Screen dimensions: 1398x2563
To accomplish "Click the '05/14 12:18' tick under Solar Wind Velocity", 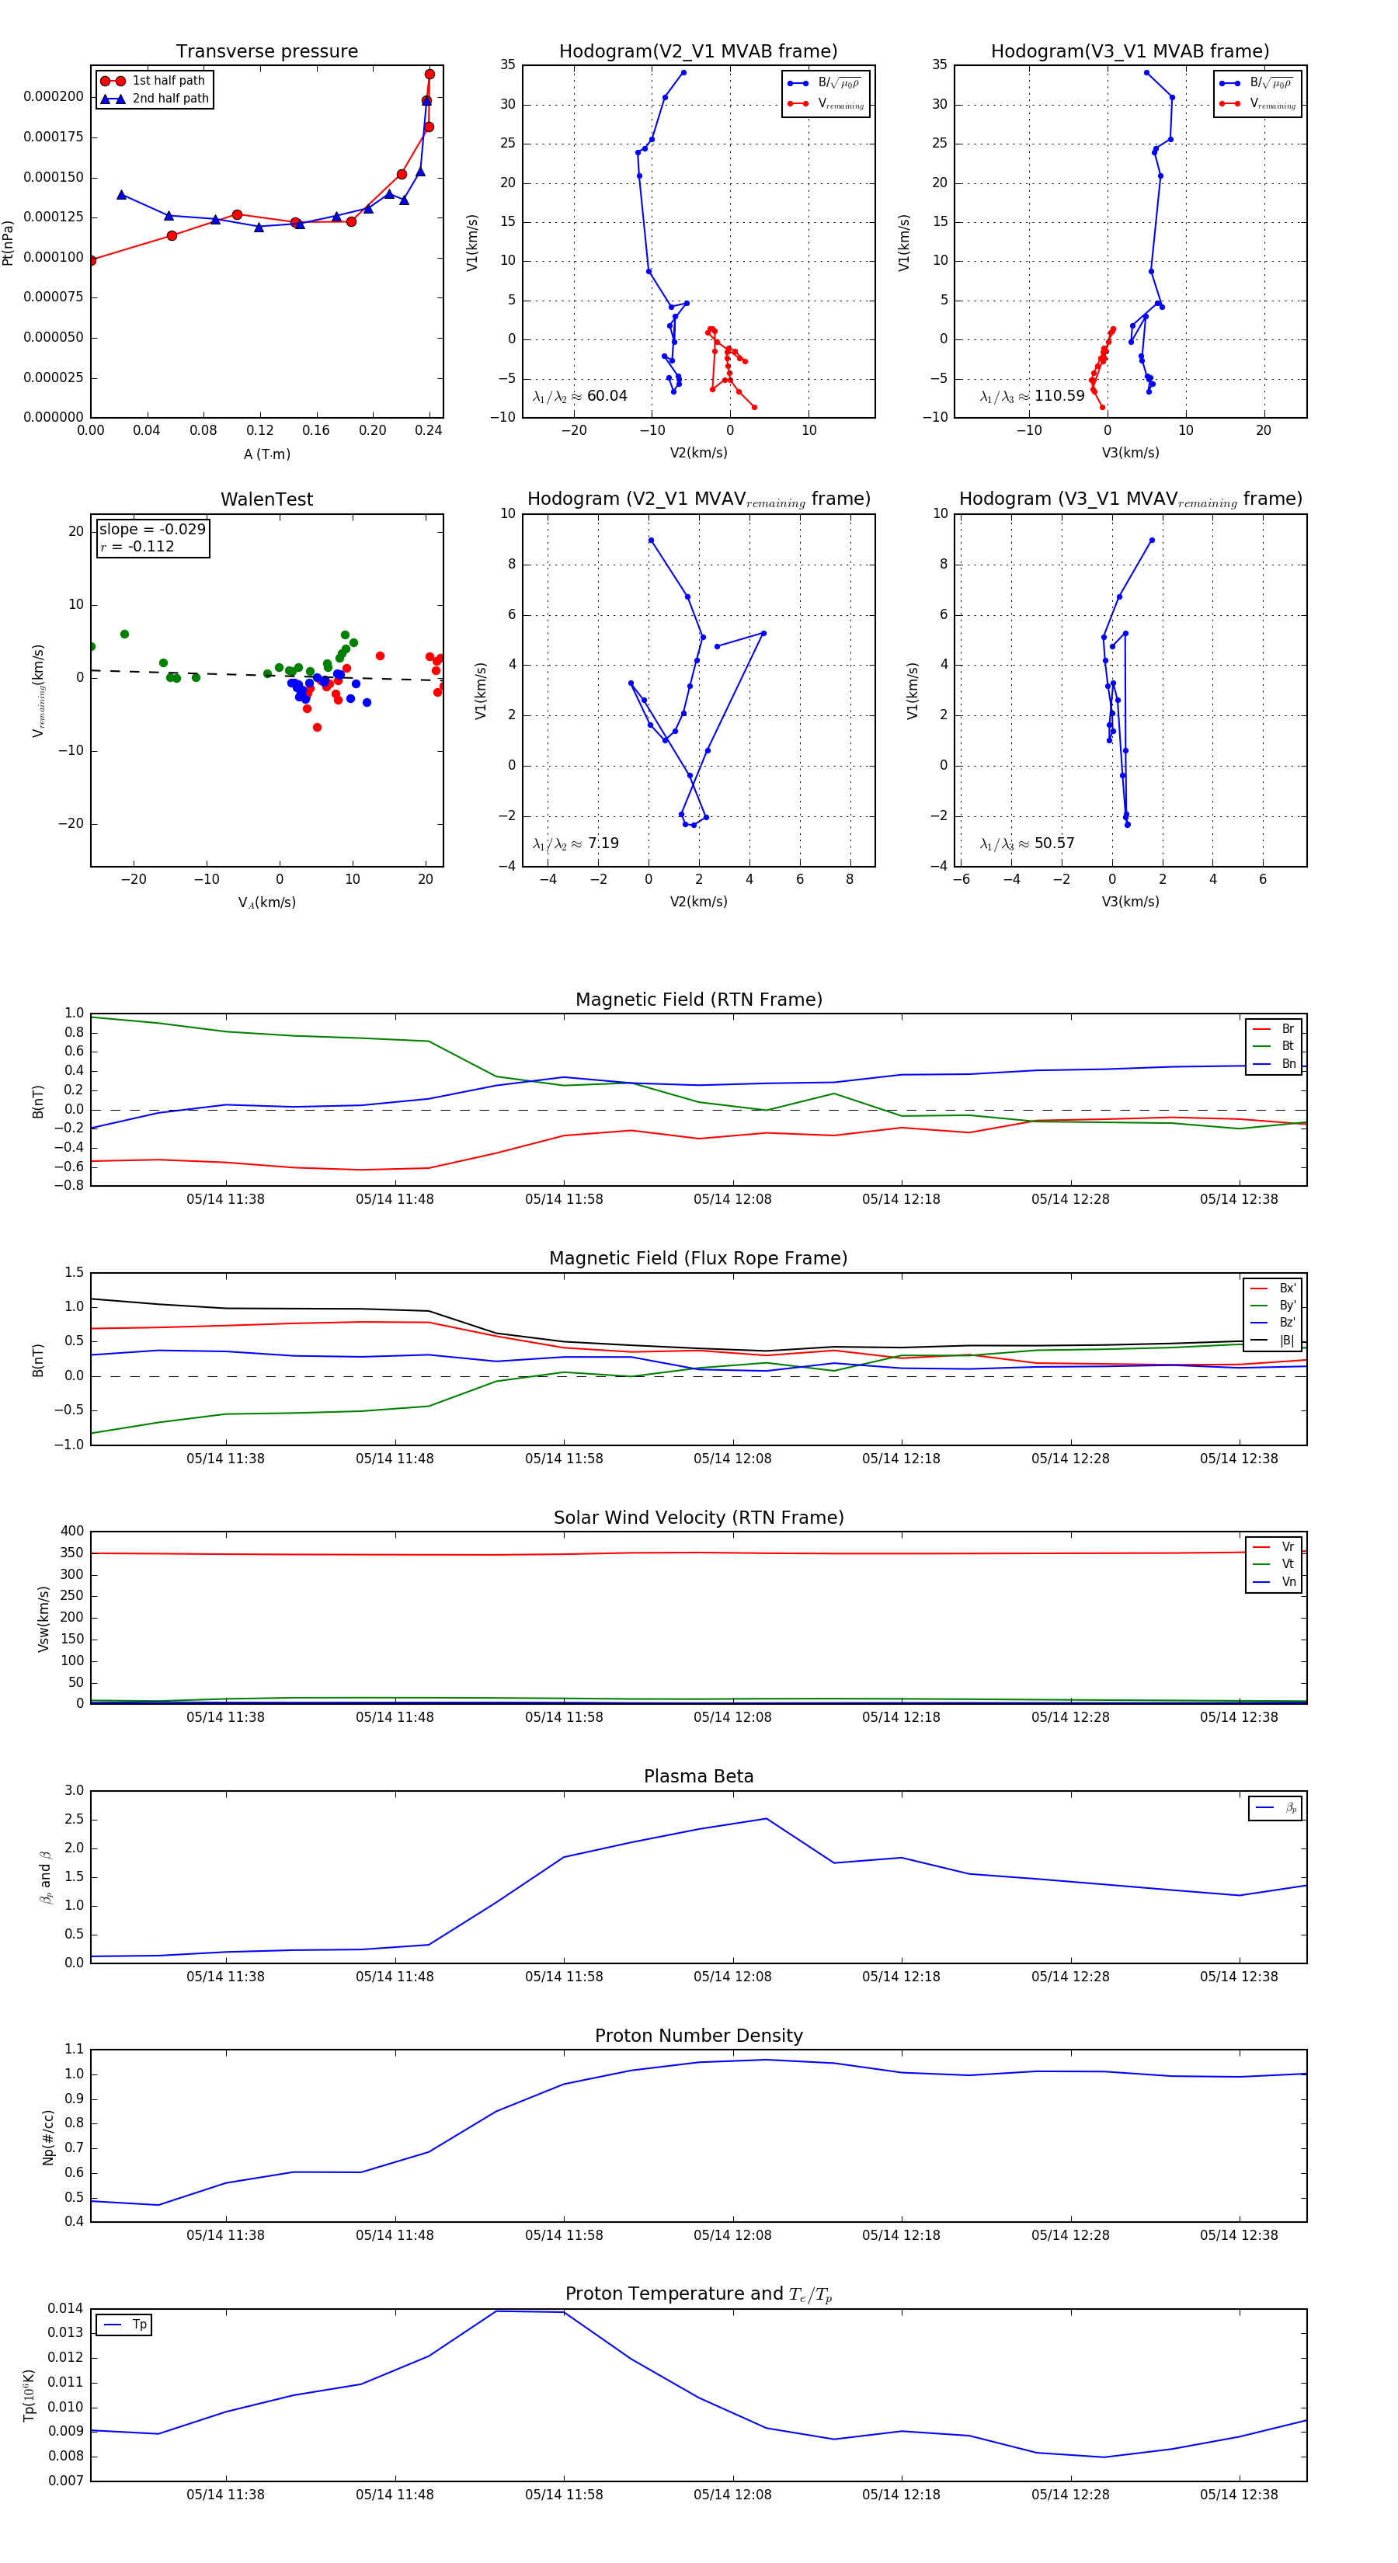I will [x=902, y=1717].
